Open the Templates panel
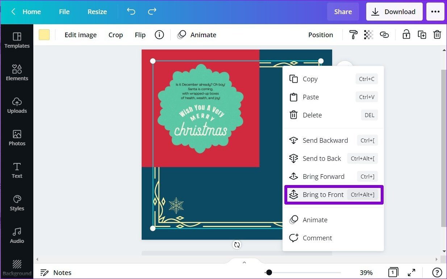The image size is (447, 279). click(x=17, y=40)
